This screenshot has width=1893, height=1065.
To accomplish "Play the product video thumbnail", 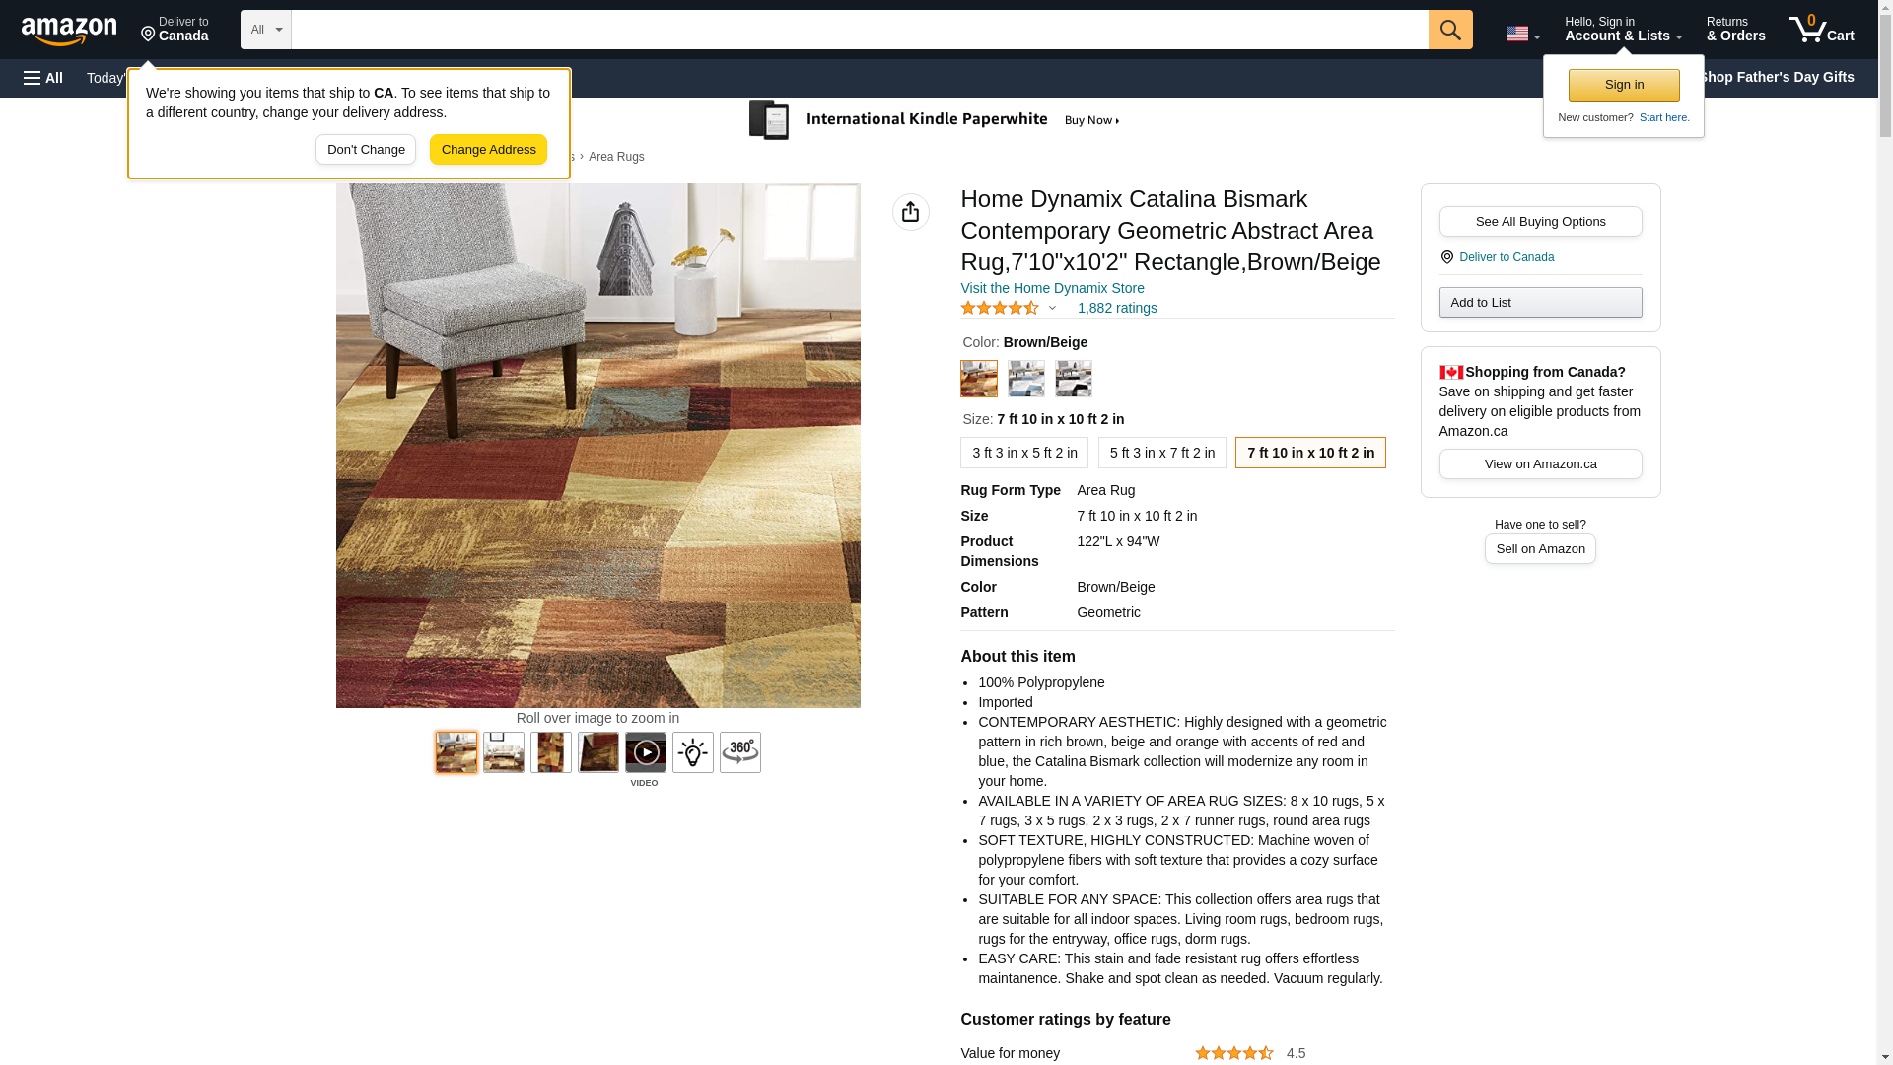I will pyautogui.click(x=646, y=752).
